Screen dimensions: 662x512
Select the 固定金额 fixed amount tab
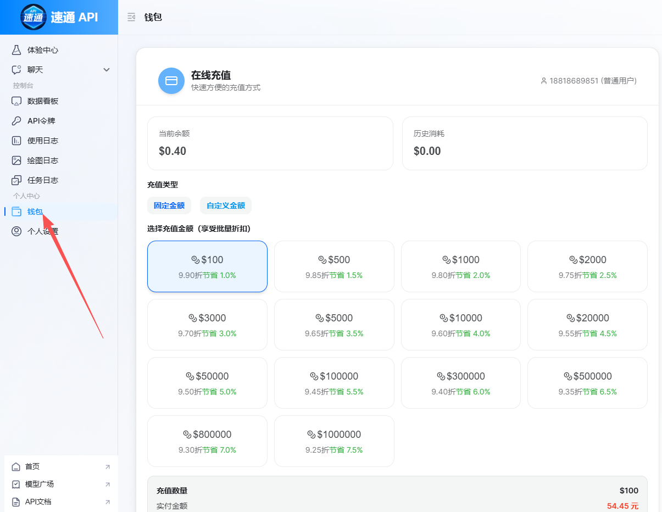coord(169,205)
